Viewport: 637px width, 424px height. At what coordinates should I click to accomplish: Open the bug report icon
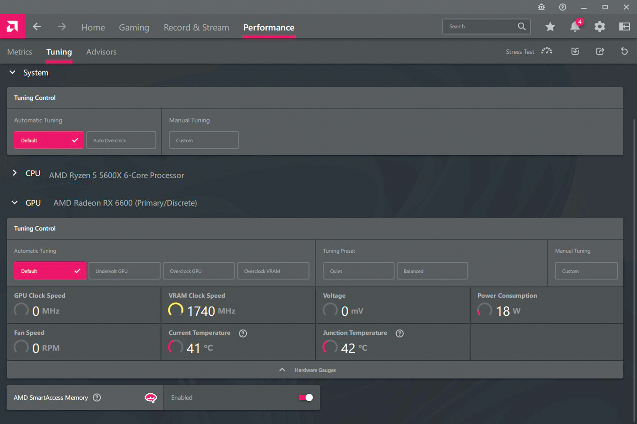[541, 7]
